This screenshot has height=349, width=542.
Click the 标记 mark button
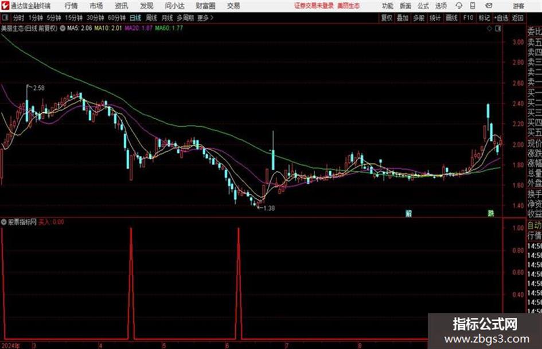[484, 18]
